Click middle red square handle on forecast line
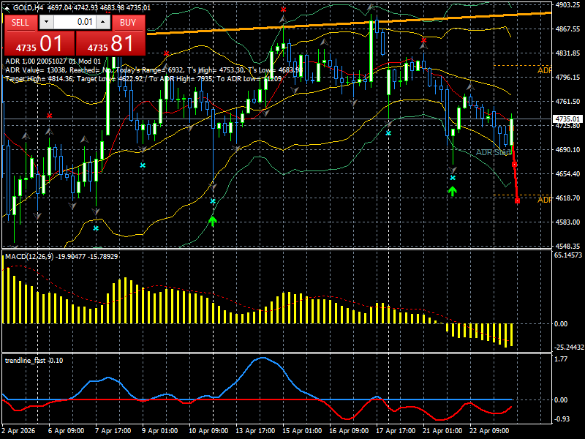This screenshot has width=585, height=439. click(515, 164)
